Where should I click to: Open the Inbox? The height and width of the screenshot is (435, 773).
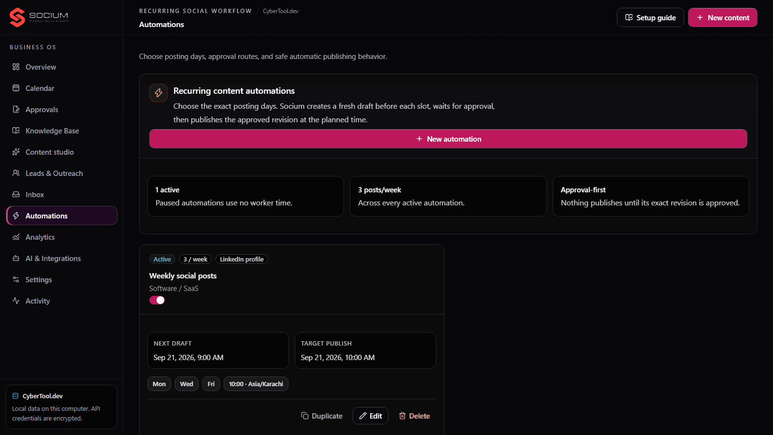click(62, 194)
